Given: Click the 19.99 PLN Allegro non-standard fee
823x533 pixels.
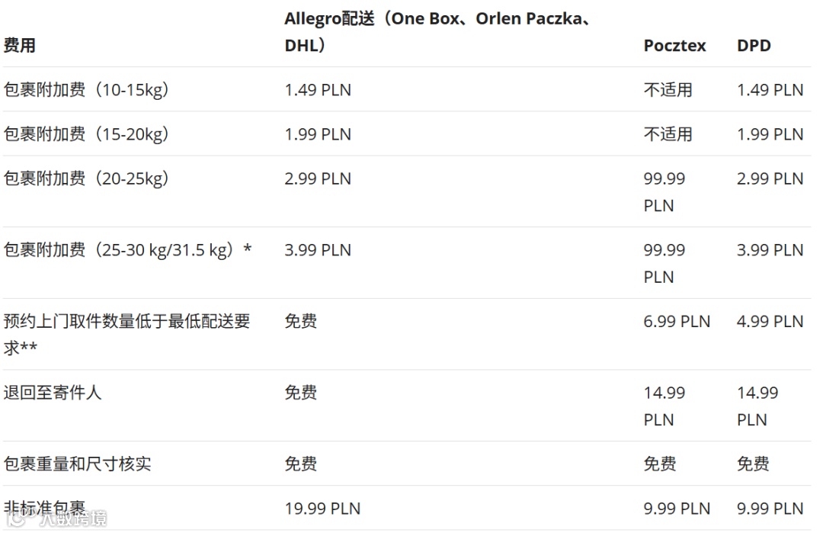Looking at the screenshot, I should pos(322,509).
